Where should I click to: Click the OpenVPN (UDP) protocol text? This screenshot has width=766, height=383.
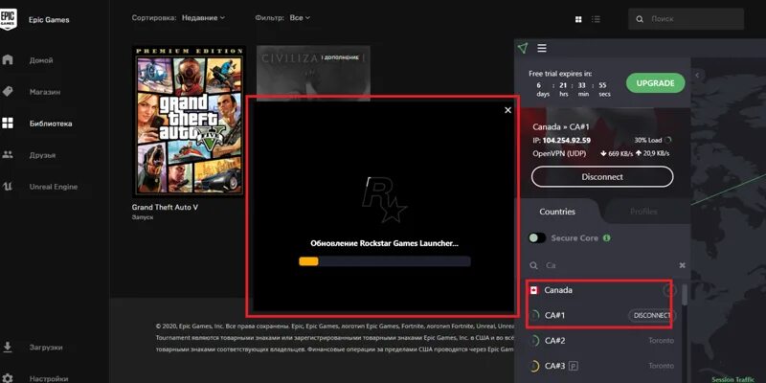[559, 153]
